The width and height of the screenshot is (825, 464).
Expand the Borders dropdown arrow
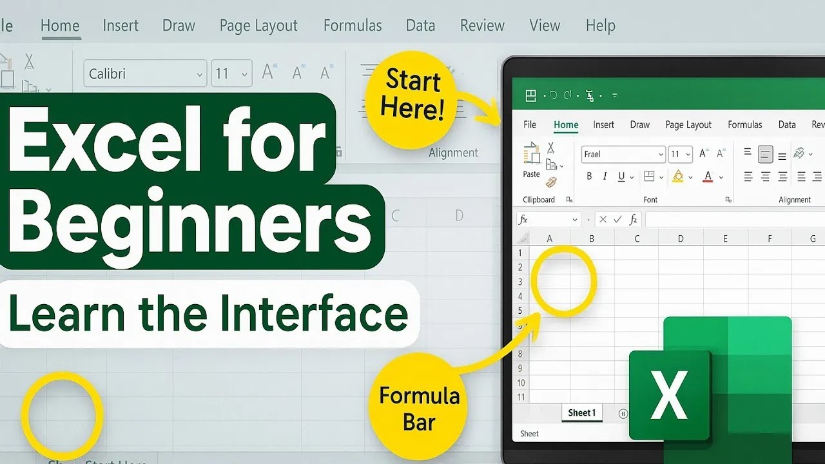coord(661,177)
